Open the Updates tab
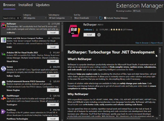Image resolution: width=164 pixels, height=121 pixels. [43, 5]
